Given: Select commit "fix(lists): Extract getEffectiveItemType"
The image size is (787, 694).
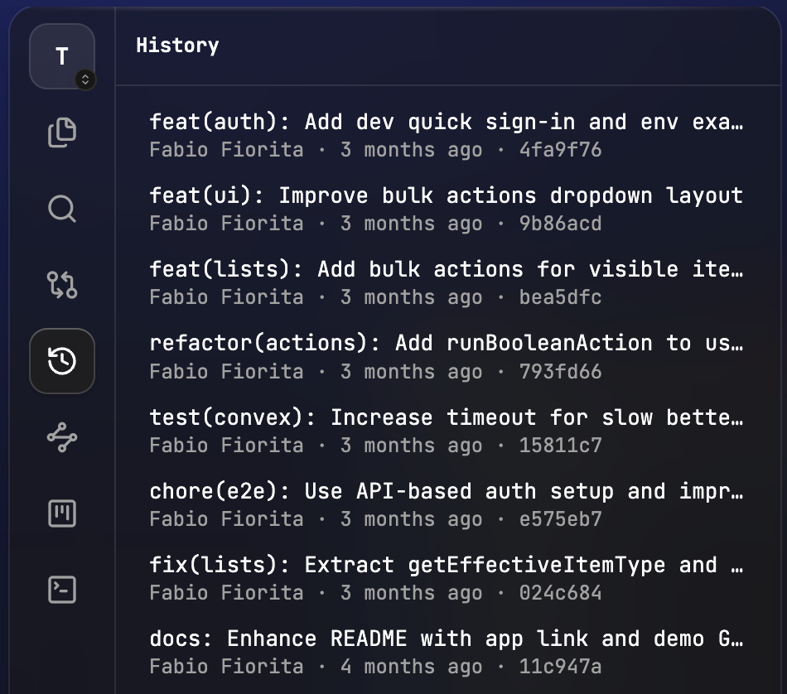Looking at the screenshot, I should coord(447,578).
